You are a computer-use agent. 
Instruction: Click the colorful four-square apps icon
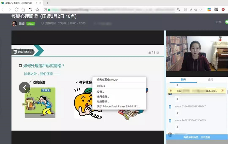pyautogui.click(x=209, y=10)
